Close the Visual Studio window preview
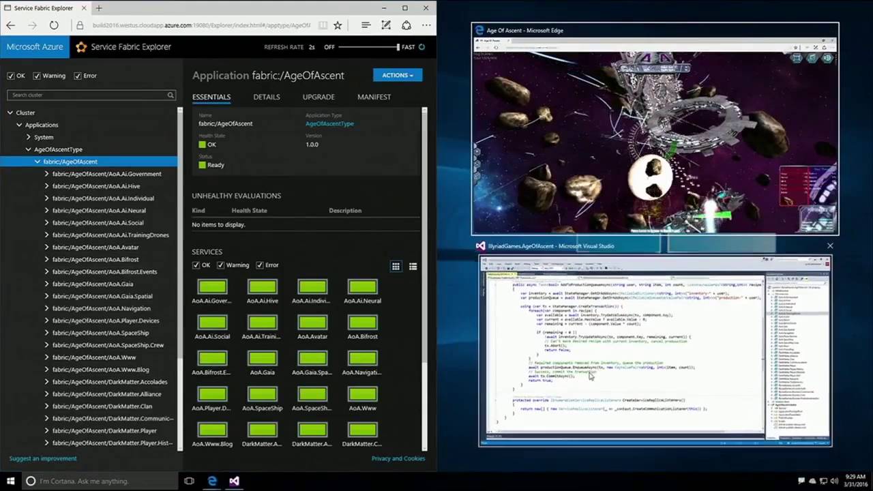Screen dimensions: 873x491 (x=830, y=245)
